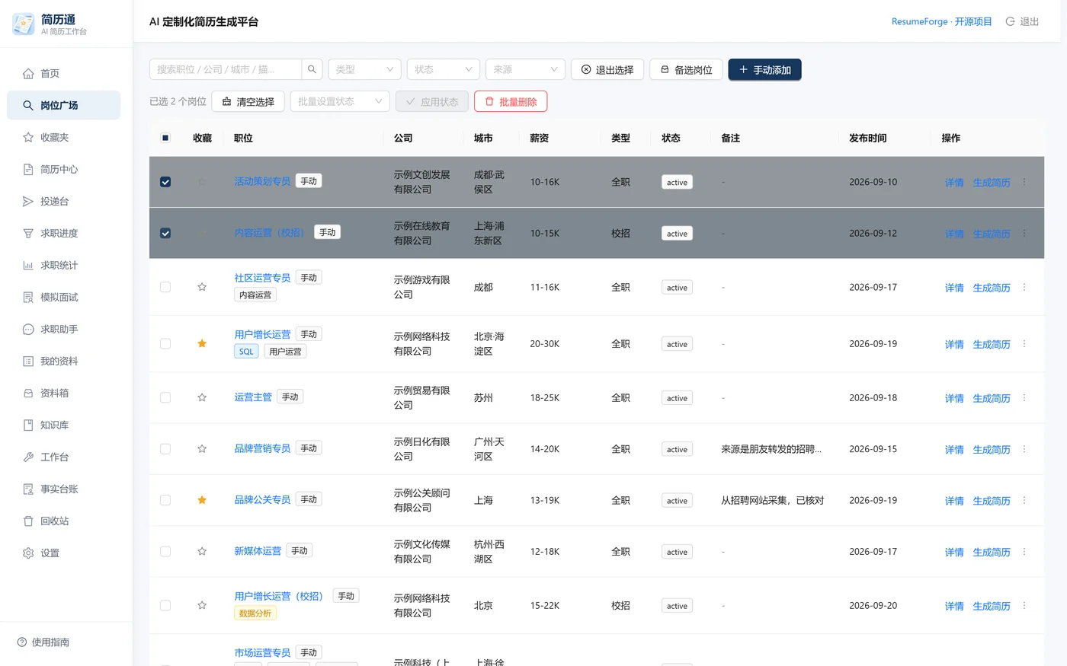Star the 内容运营（校招） job
Image resolution: width=1067 pixels, height=666 pixels.
click(x=202, y=233)
